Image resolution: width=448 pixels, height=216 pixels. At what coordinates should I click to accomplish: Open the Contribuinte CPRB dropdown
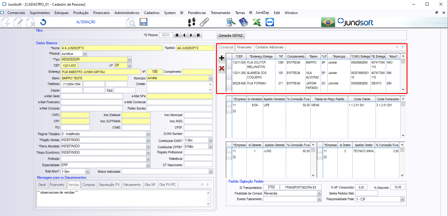210,146
